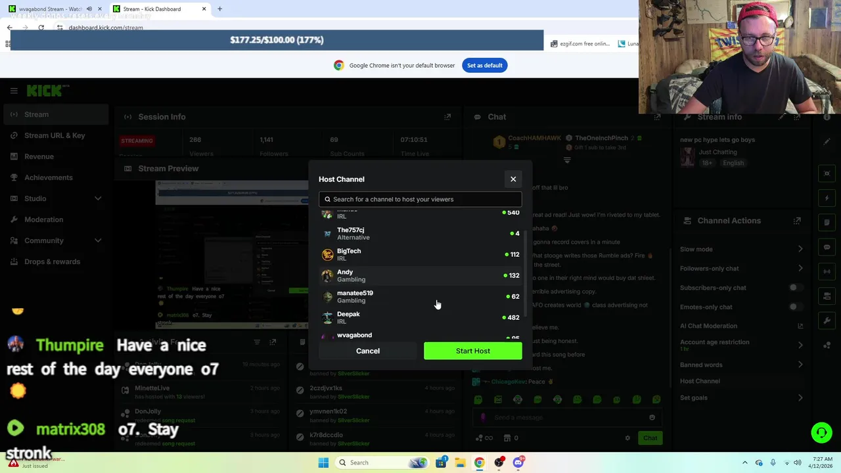This screenshot has width=841, height=473.
Task: Edit stream info with pencil icon
Action: pyautogui.click(x=783, y=117)
